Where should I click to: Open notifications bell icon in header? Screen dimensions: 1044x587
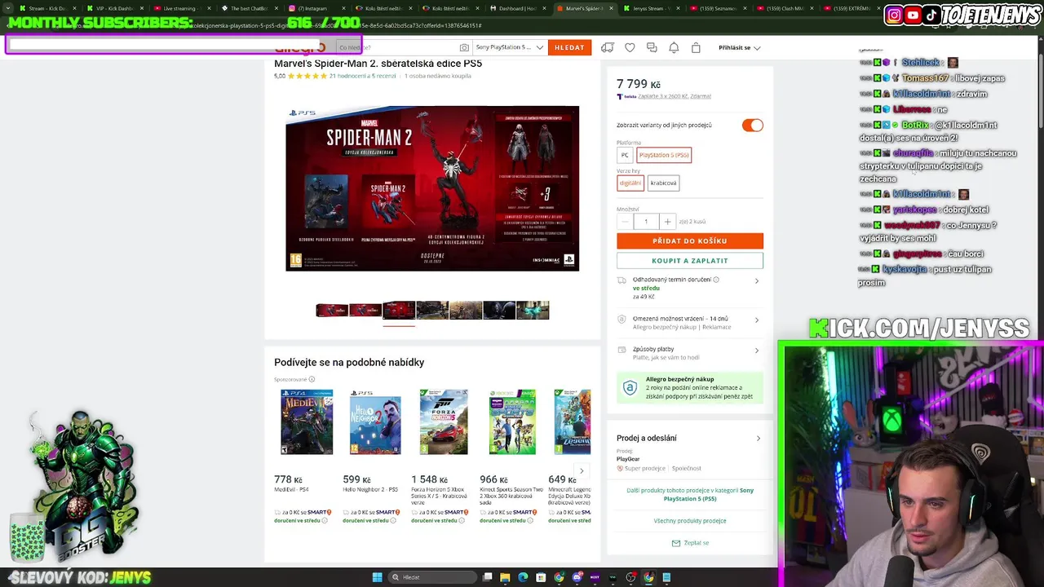coord(674,47)
